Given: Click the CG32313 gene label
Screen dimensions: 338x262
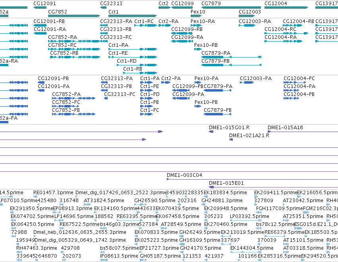Looking at the screenshot, I should 111,4.
